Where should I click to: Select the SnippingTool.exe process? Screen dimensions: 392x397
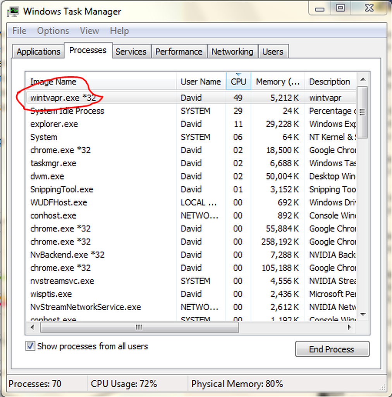pos(191,189)
